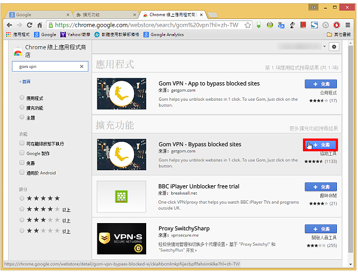Select the 主題 radio filter

[22, 117]
